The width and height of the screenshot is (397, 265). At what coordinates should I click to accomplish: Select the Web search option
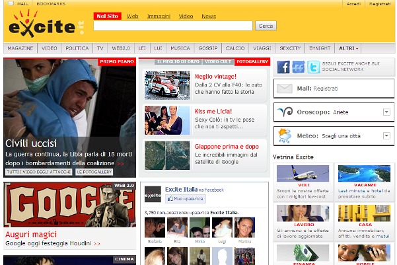click(132, 17)
